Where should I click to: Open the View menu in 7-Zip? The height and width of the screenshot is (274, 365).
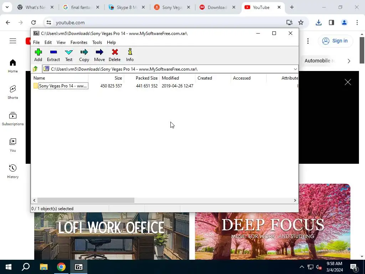61,42
